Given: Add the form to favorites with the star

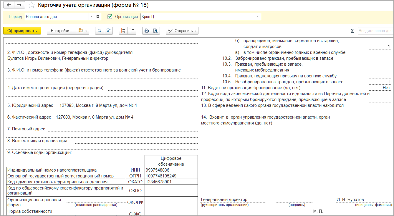Looking at the screenshot, I should click(x=32, y=5).
